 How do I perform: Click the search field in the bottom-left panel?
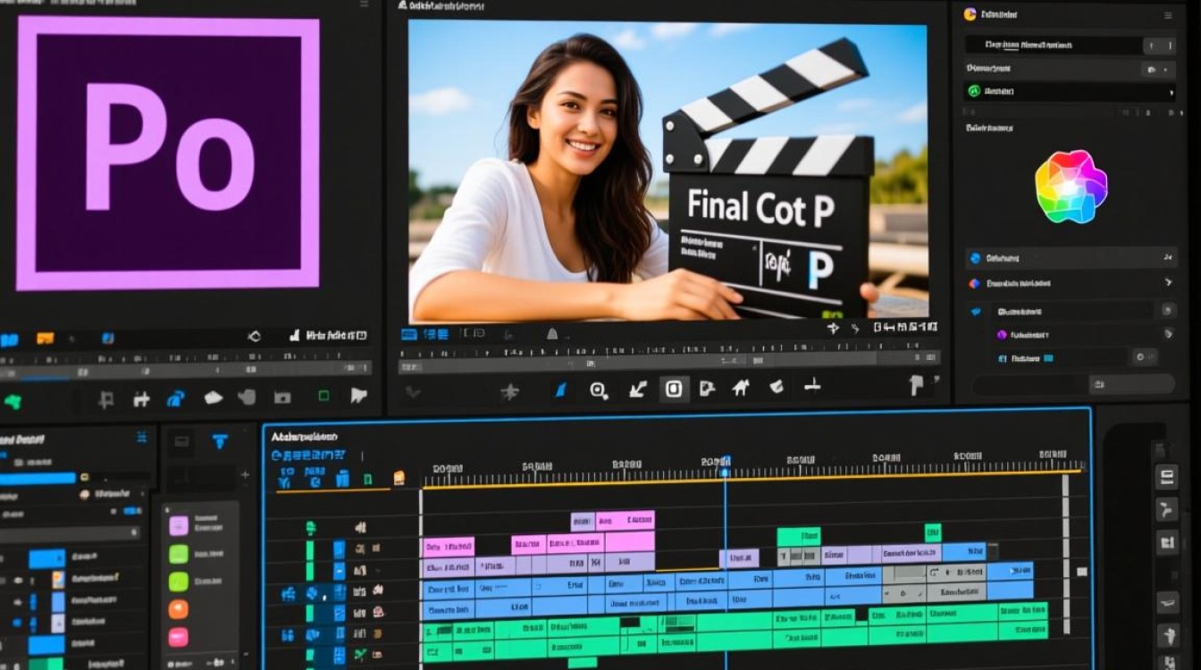pos(70,532)
